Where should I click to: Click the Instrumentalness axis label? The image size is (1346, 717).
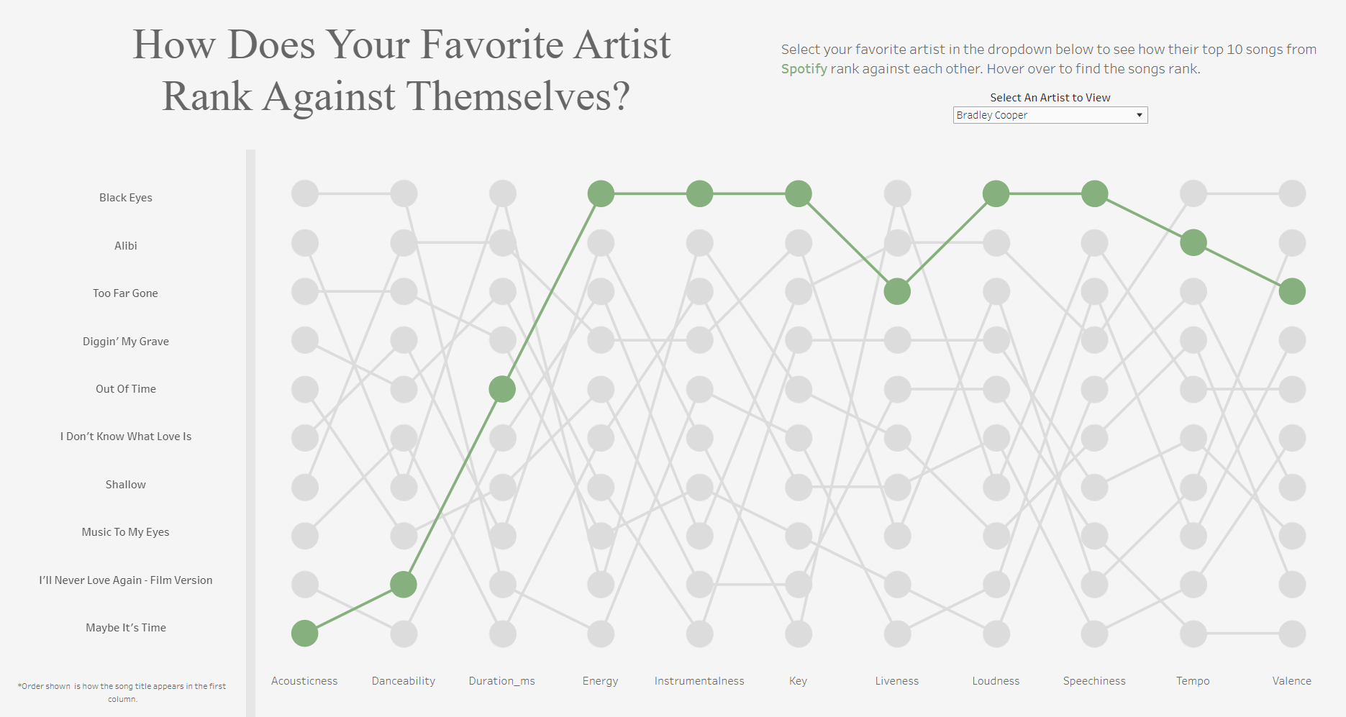(x=699, y=681)
